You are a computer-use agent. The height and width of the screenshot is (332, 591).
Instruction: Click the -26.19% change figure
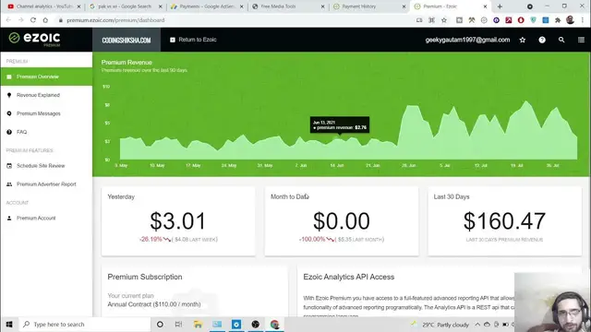[x=151, y=239]
